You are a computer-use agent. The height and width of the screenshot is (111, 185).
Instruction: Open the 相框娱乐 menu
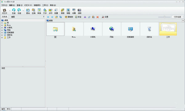click(37, 5)
